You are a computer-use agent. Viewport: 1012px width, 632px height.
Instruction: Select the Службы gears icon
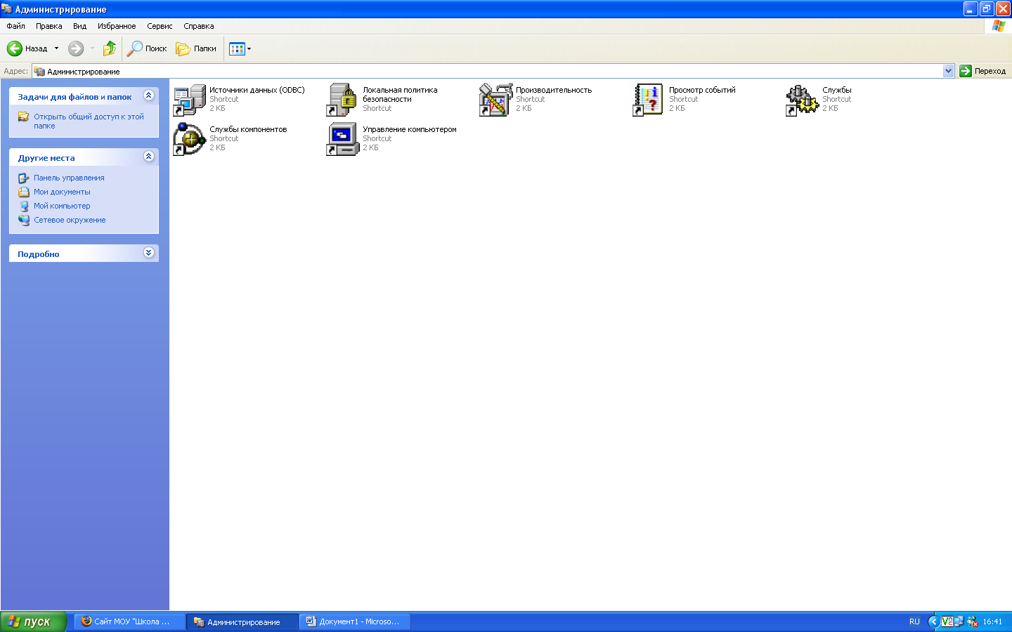coord(802,100)
